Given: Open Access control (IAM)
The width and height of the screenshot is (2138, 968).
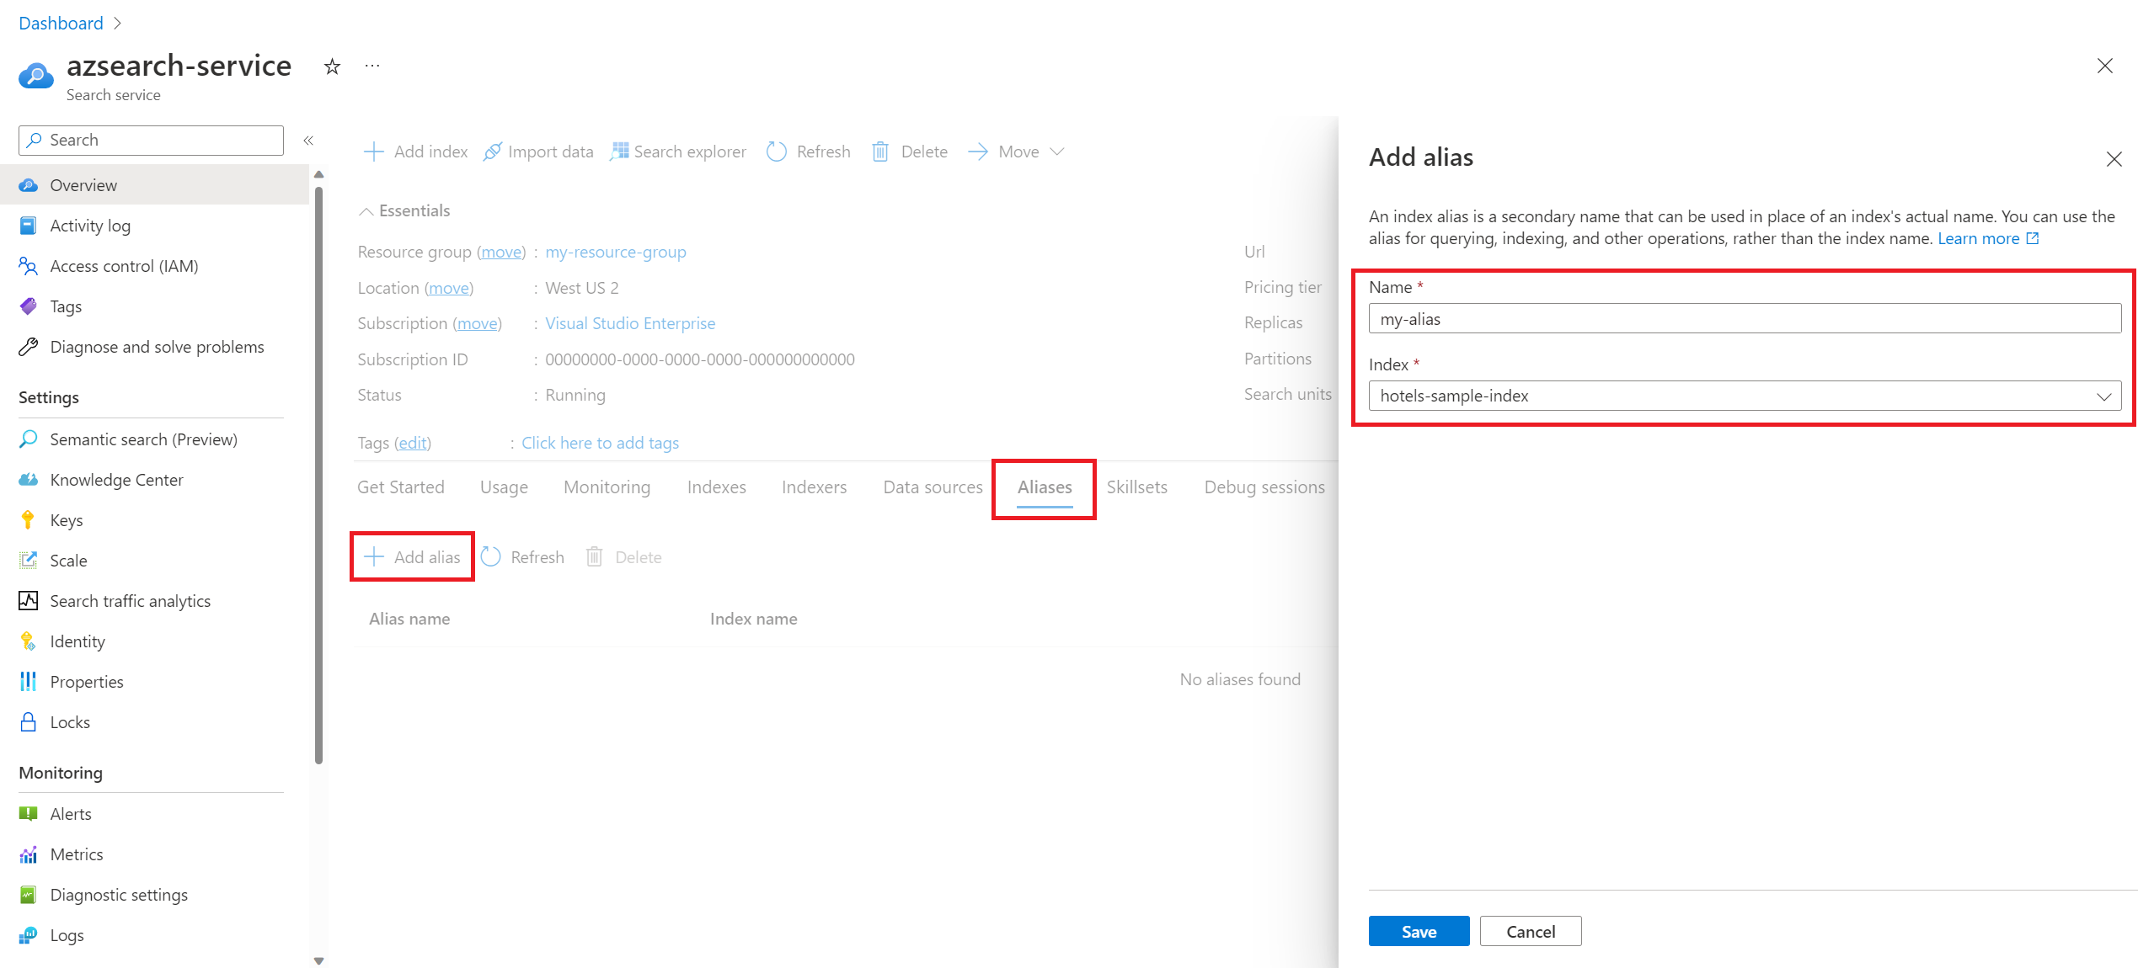Looking at the screenshot, I should point(124,266).
